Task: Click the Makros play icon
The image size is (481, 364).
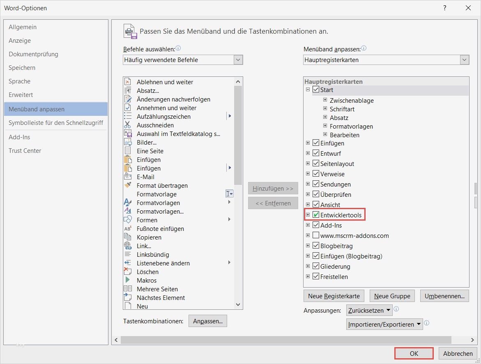Action: pyautogui.click(x=128, y=280)
